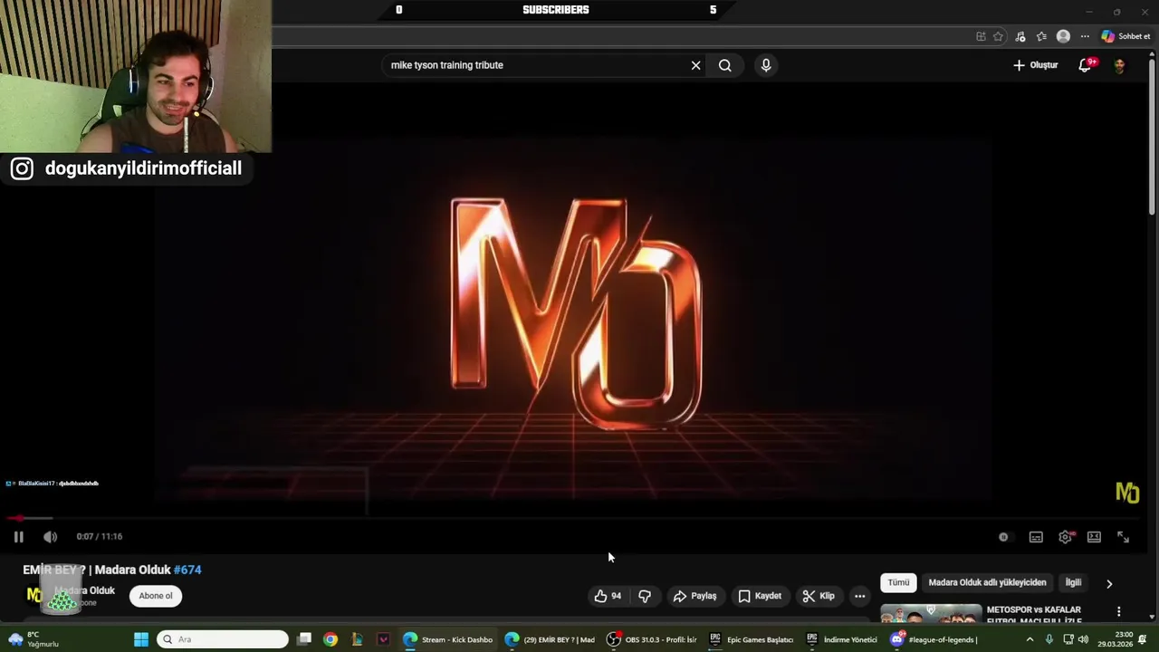Open the 23:00 clock and date

(x=1115, y=639)
